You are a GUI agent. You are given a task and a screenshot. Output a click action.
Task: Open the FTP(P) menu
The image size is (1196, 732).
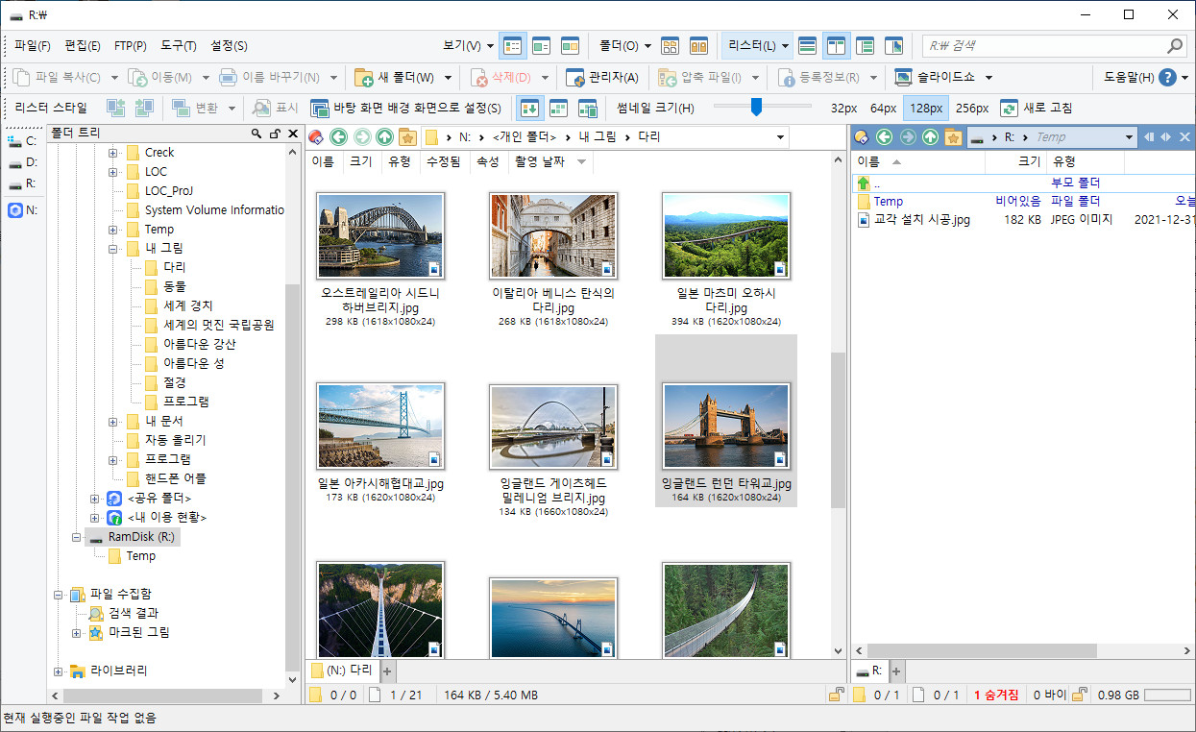131,45
